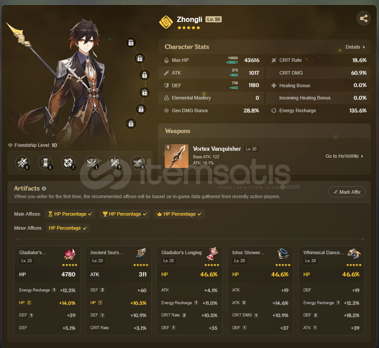Click the Gladiator's Longing artifact icon

click(x=212, y=254)
